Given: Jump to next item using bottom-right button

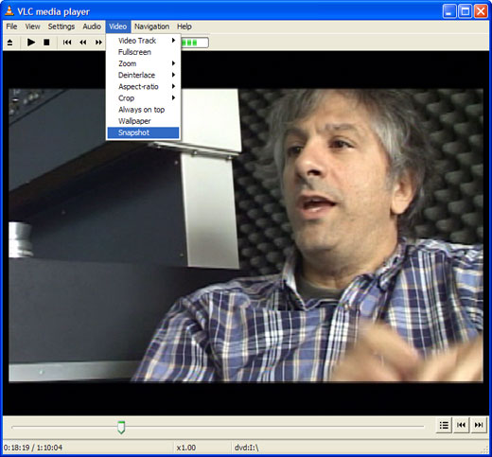Looking at the screenshot, I should click(479, 425).
